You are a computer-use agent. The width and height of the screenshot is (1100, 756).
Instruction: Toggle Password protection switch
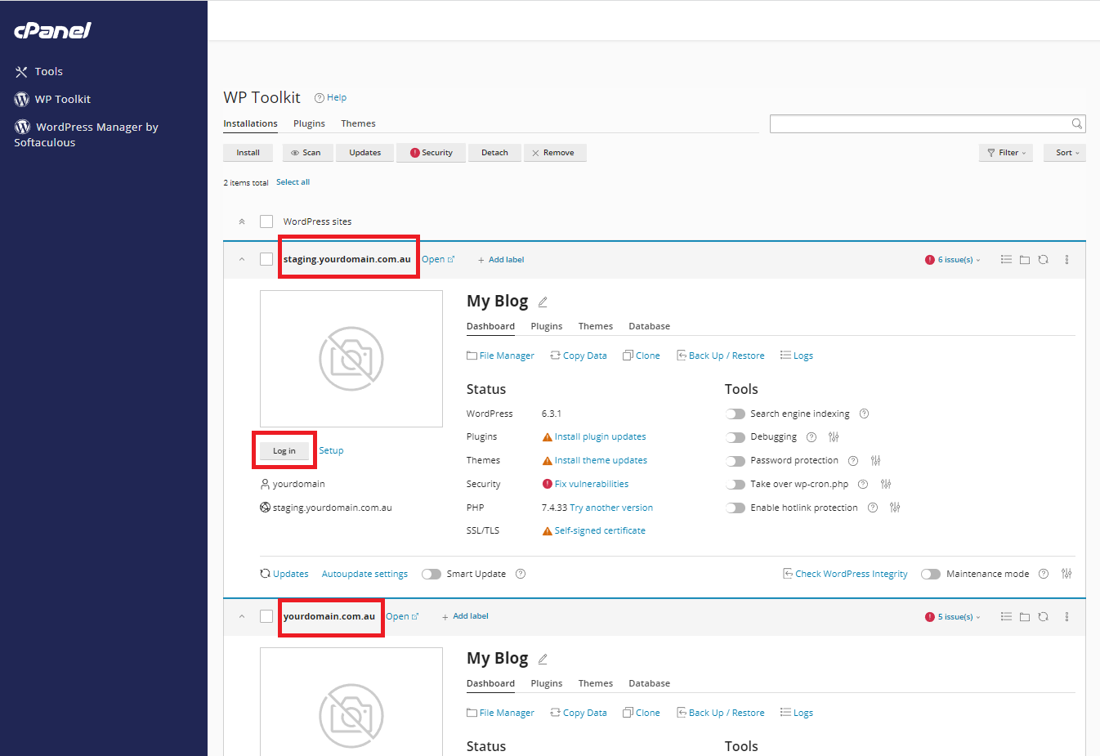coord(736,461)
